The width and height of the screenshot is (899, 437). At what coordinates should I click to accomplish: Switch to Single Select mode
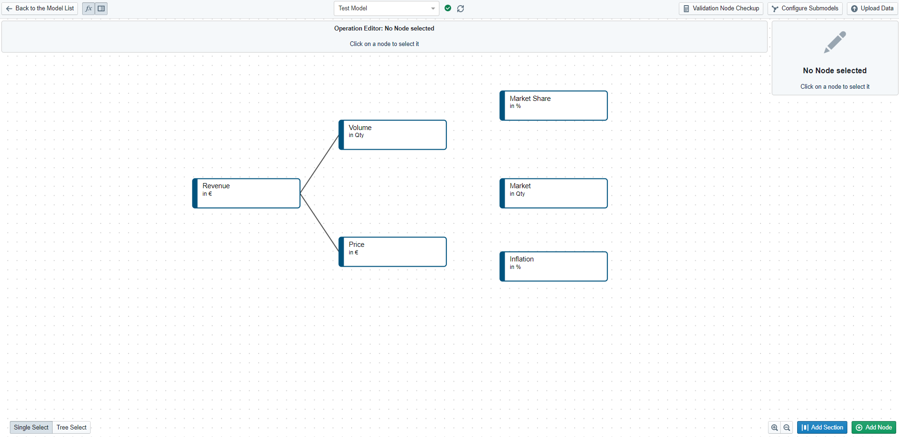click(31, 427)
